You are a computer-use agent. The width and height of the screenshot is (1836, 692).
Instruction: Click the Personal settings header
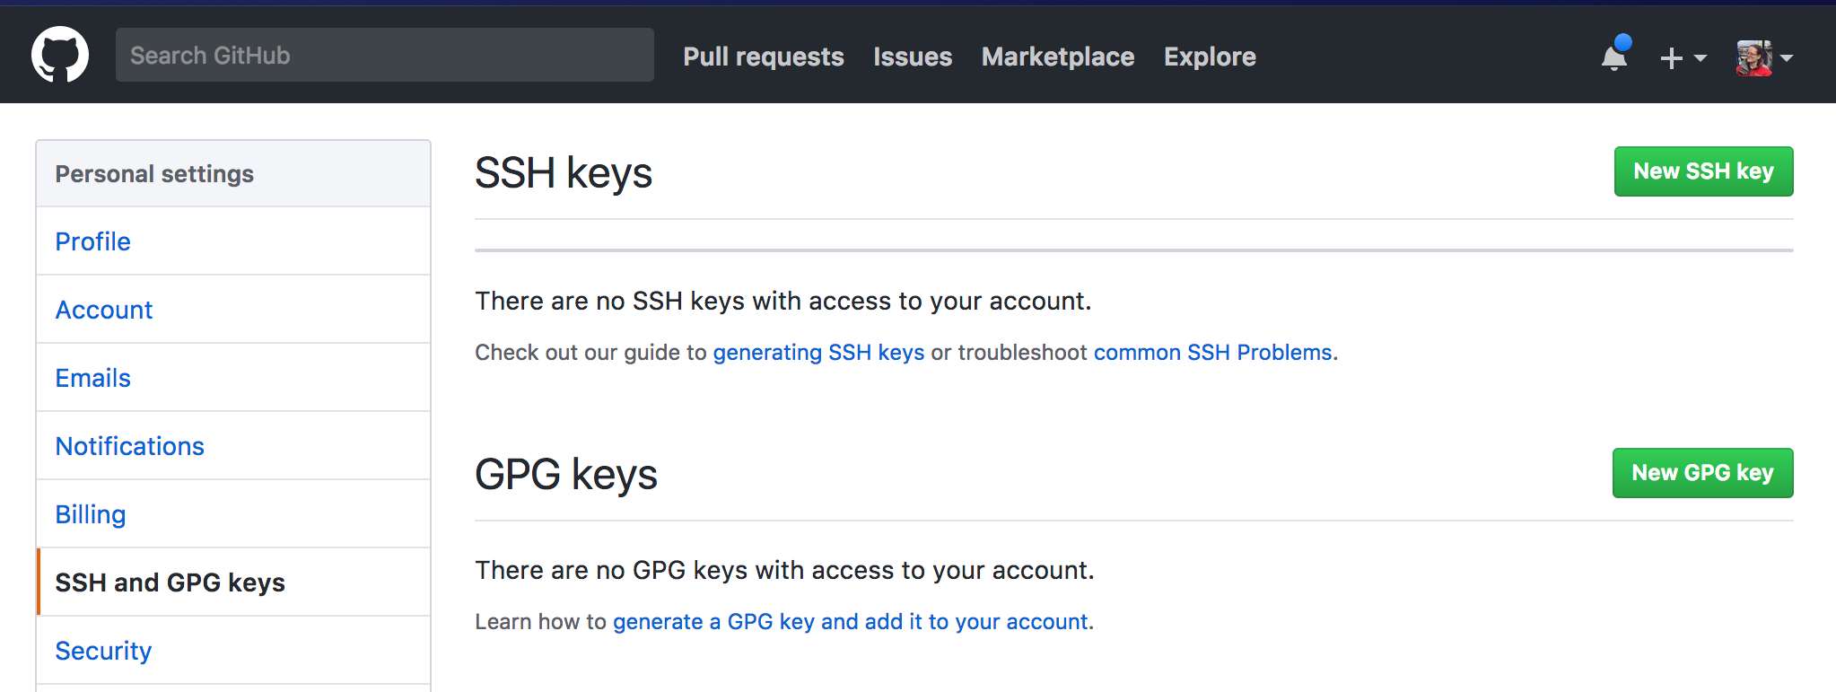click(233, 174)
